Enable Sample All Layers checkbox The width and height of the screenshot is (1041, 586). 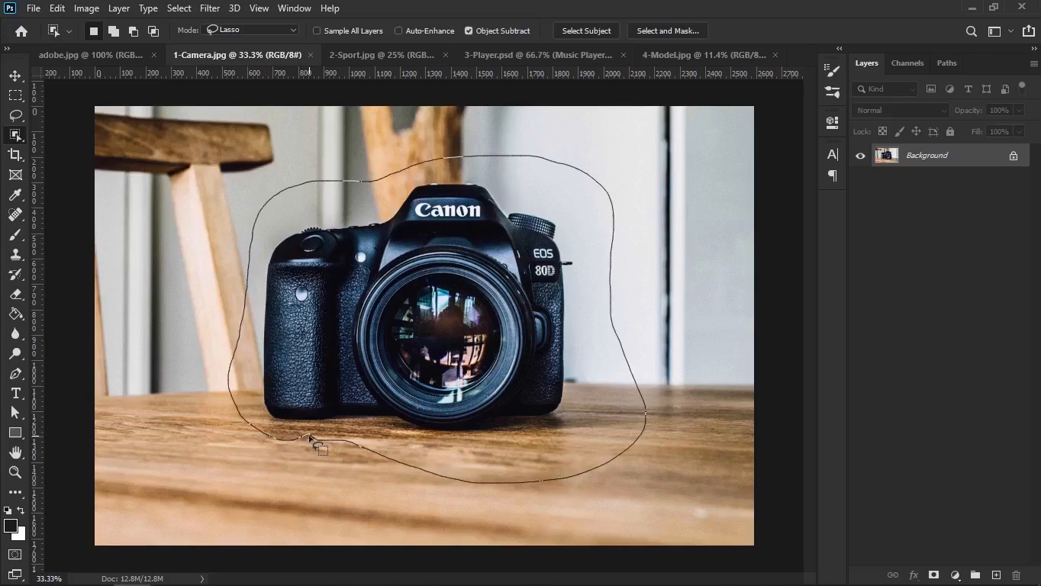[x=317, y=31]
